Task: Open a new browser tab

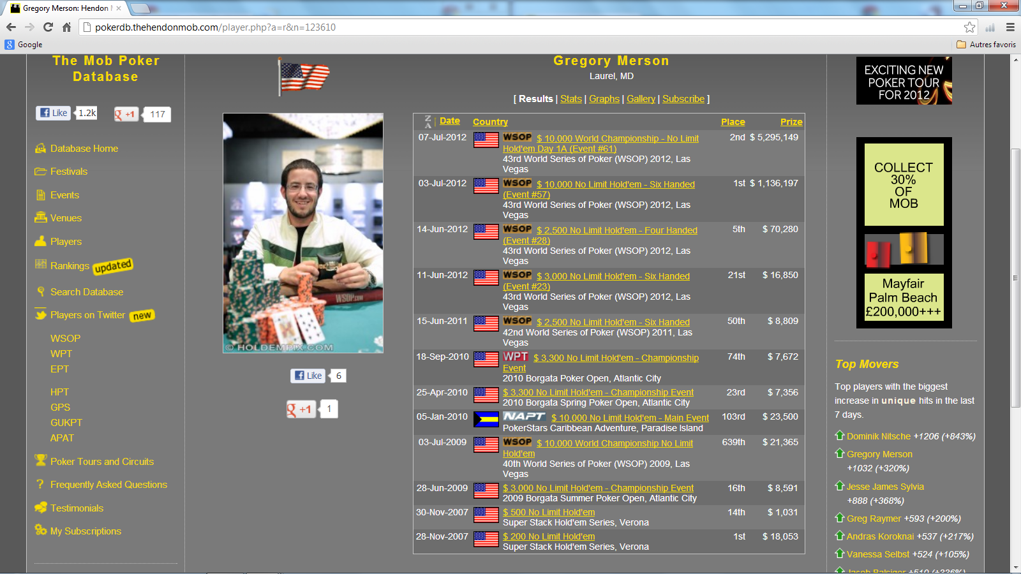Action: click(140, 8)
